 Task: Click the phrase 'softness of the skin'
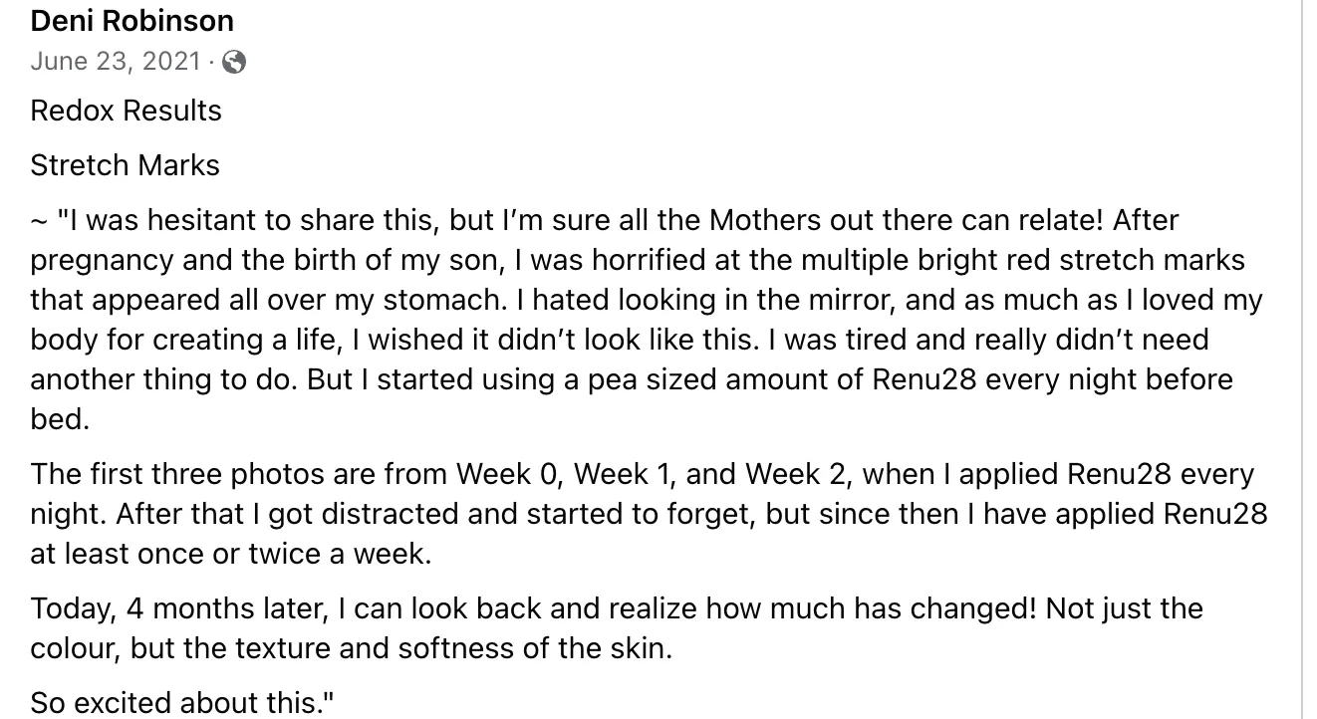[x=535, y=648]
